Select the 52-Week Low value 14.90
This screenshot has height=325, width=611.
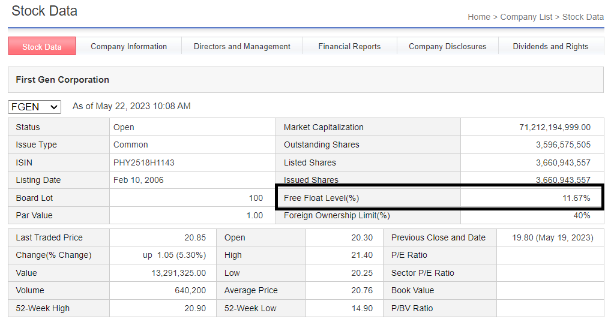[362, 308]
